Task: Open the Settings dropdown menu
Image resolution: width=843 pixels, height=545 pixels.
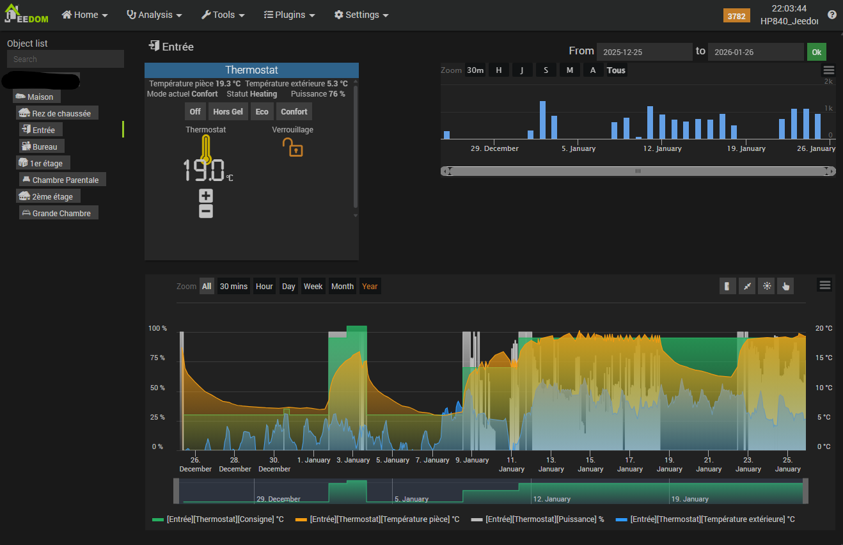Action: point(361,15)
